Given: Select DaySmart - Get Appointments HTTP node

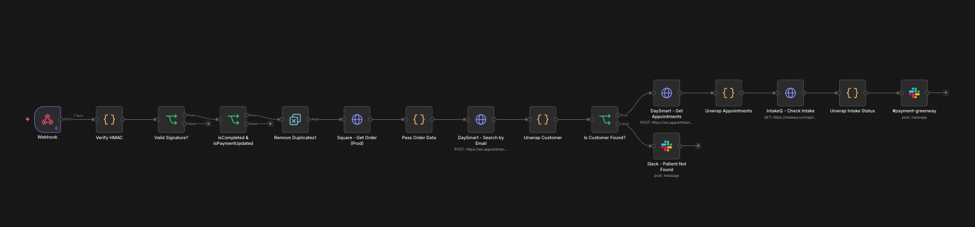Looking at the screenshot, I should coord(666,93).
